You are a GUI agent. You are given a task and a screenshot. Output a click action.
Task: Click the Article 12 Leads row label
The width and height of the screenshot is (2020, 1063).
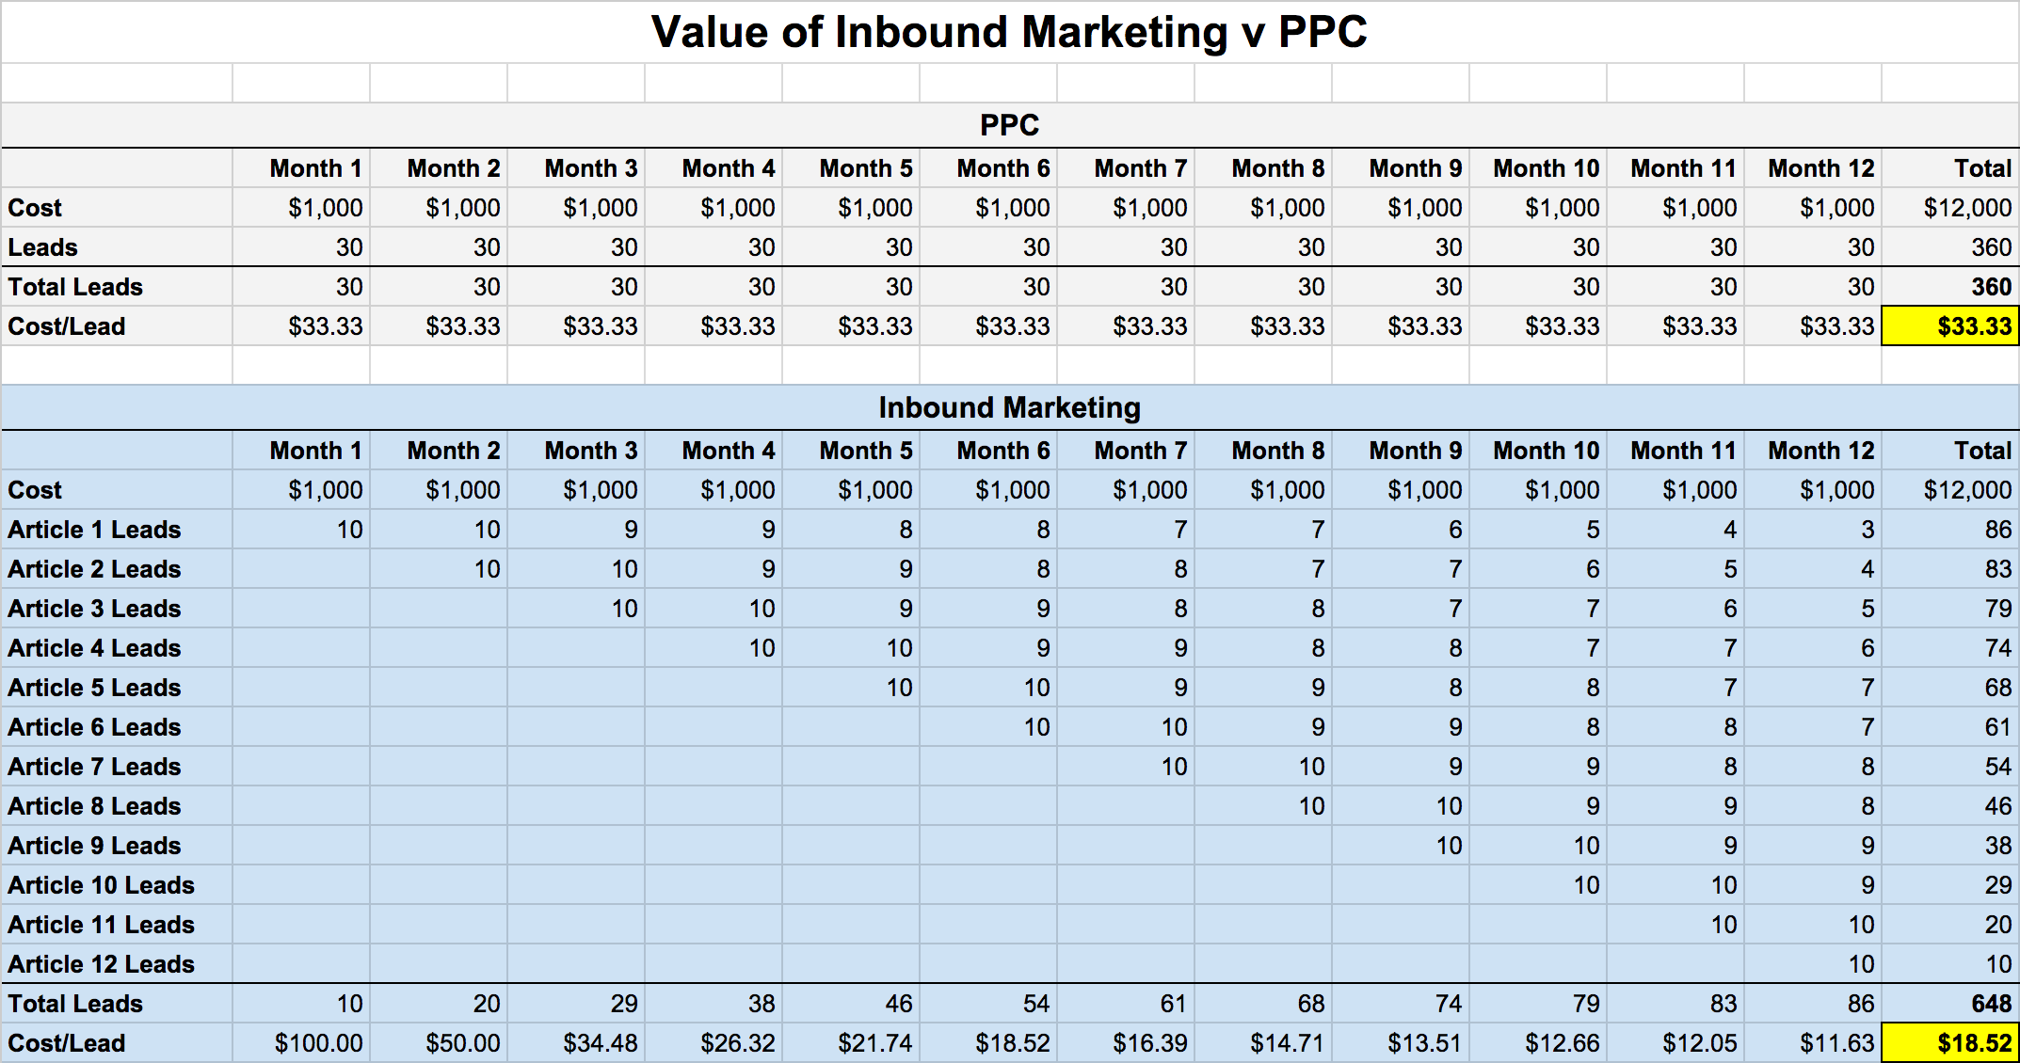tap(101, 963)
